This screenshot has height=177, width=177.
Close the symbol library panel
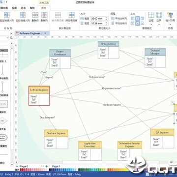click(x=11, y=33)
